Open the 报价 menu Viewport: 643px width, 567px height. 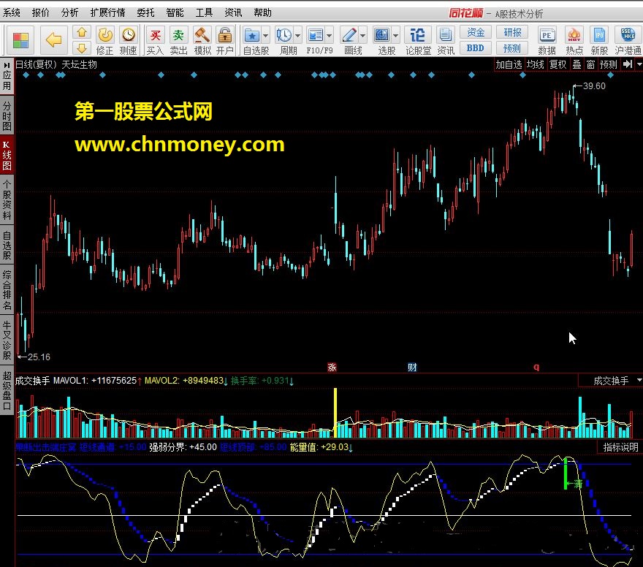pyautogui.click(x=41, y=12)
